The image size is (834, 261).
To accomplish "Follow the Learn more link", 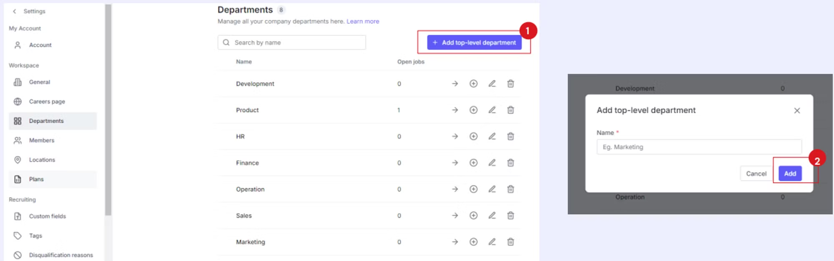I will click(x=362, y=21).
